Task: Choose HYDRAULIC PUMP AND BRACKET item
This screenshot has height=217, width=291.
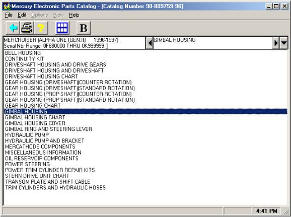Action: coord(44,140)
